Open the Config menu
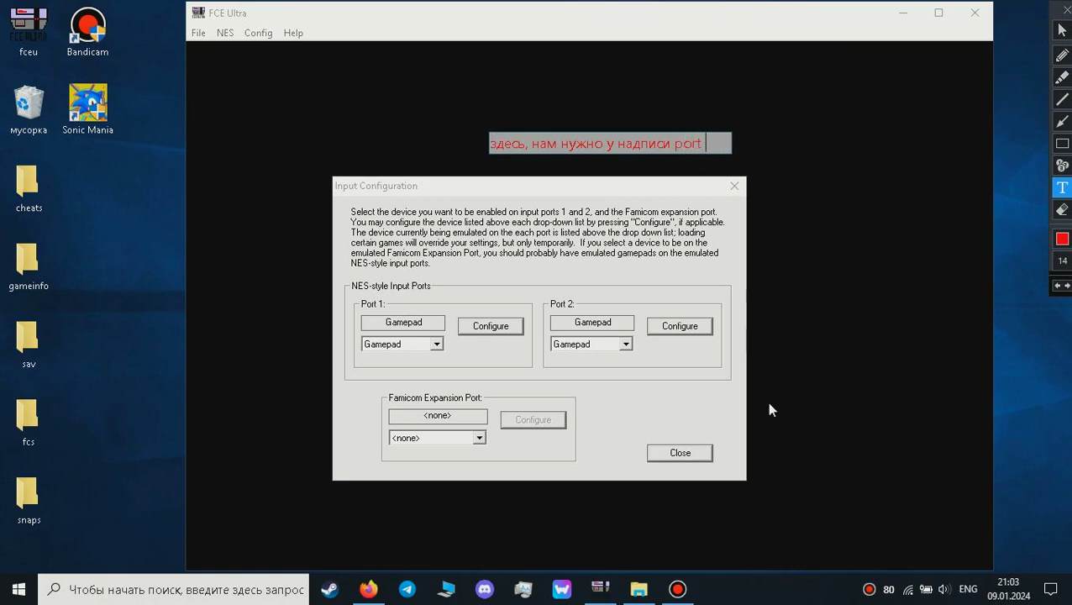1072x605 pixels. pyautogui.click(x=258, y=33)
